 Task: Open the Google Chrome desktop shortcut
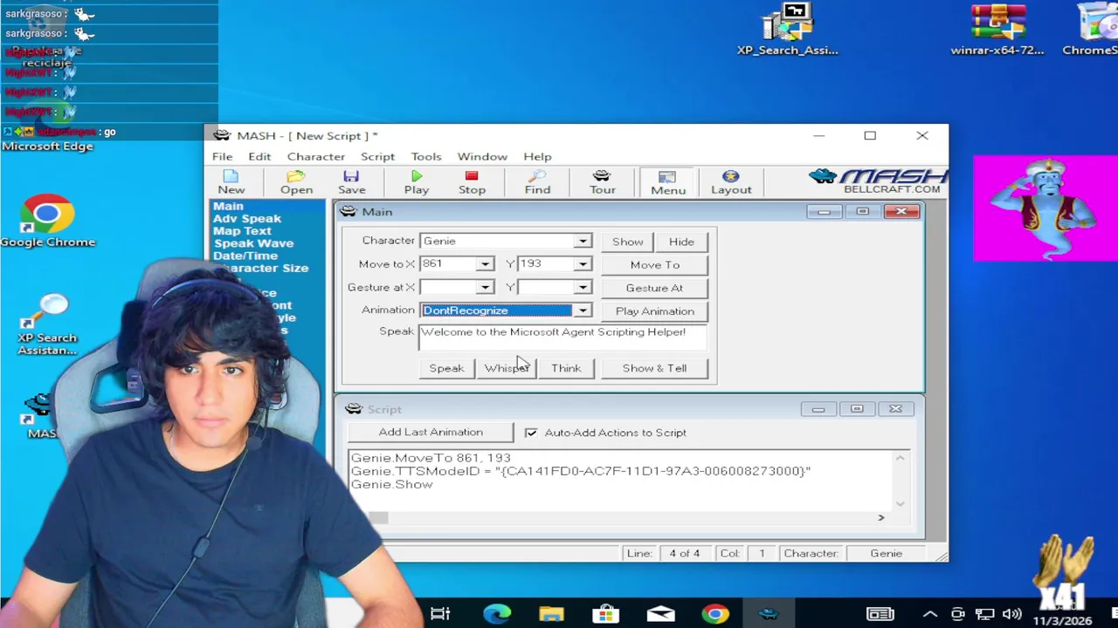click(x=48, y=222)
